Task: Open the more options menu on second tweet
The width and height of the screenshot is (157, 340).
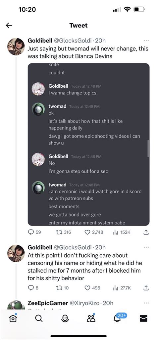Action: pos(146,247)
